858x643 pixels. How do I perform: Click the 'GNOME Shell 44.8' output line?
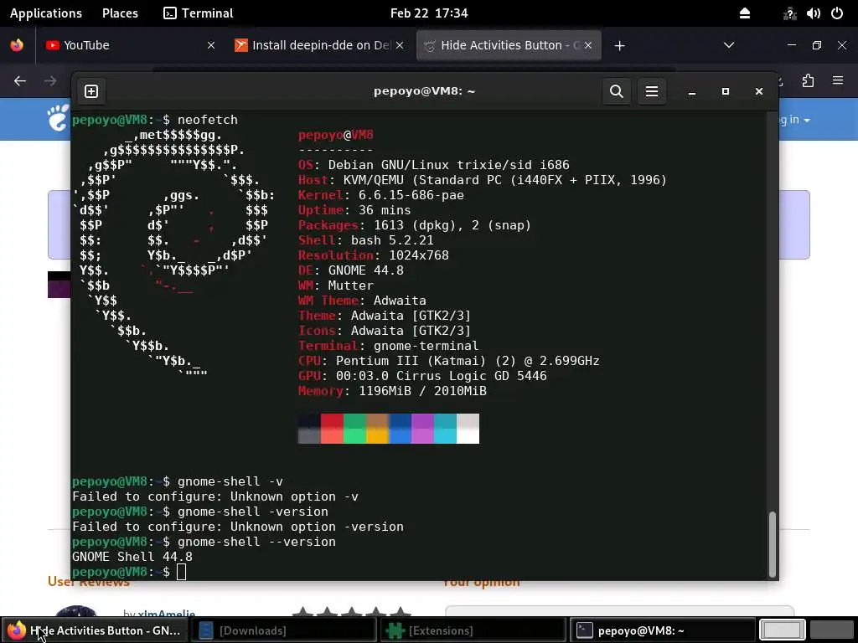tap(132, 557)
